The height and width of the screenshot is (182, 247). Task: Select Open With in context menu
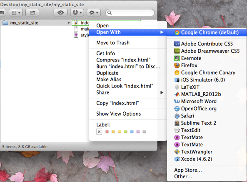tap(128, 32)
